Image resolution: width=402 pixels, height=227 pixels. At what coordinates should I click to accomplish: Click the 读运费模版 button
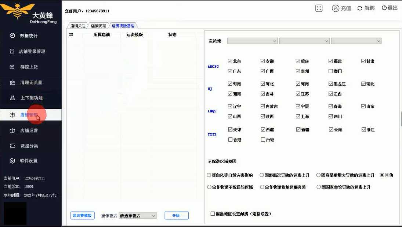[x=82, y=216]
